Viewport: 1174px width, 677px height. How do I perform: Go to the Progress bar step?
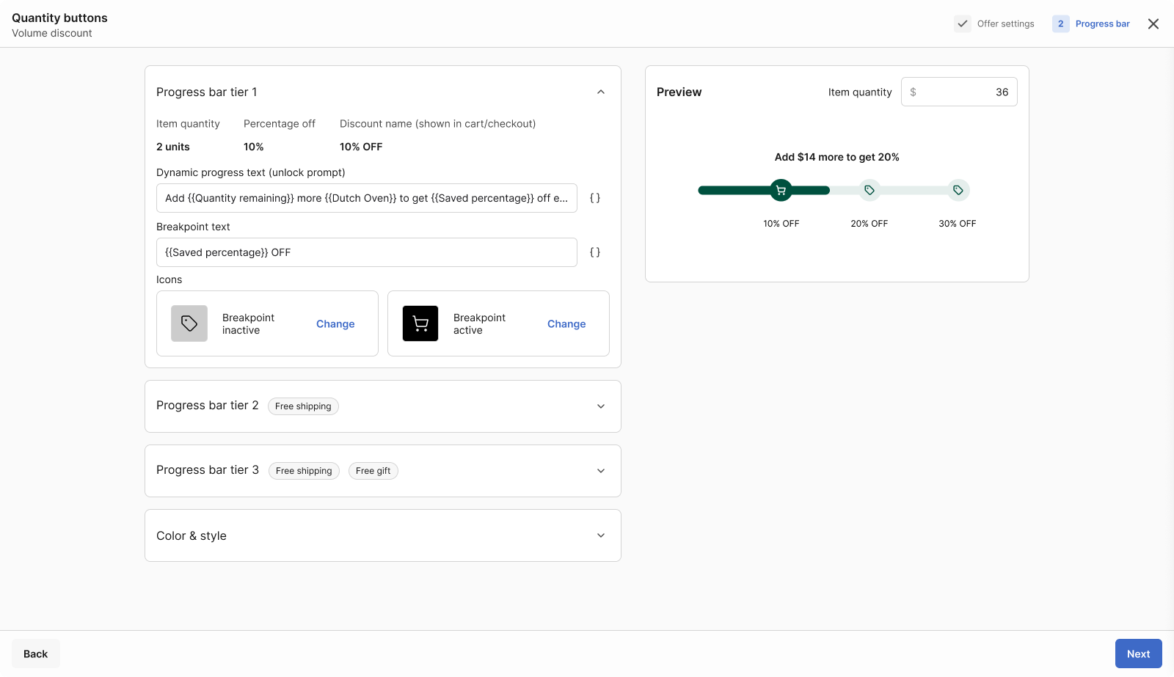(x=1102, y=23)
